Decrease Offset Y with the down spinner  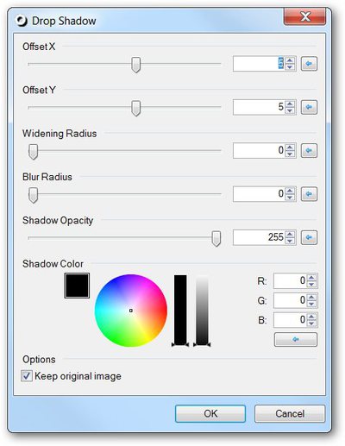pos(290,110)
